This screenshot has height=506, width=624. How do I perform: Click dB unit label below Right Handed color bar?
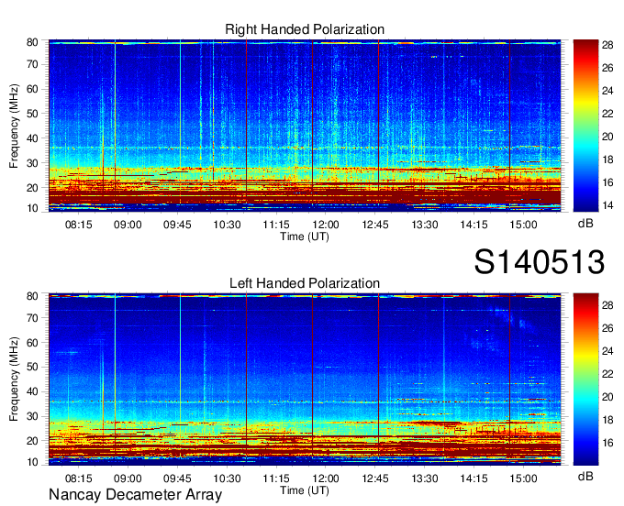[x=585, y=224]
